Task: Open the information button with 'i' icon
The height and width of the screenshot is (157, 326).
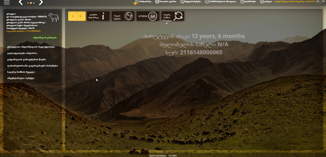Action: (x=98, y=16)
